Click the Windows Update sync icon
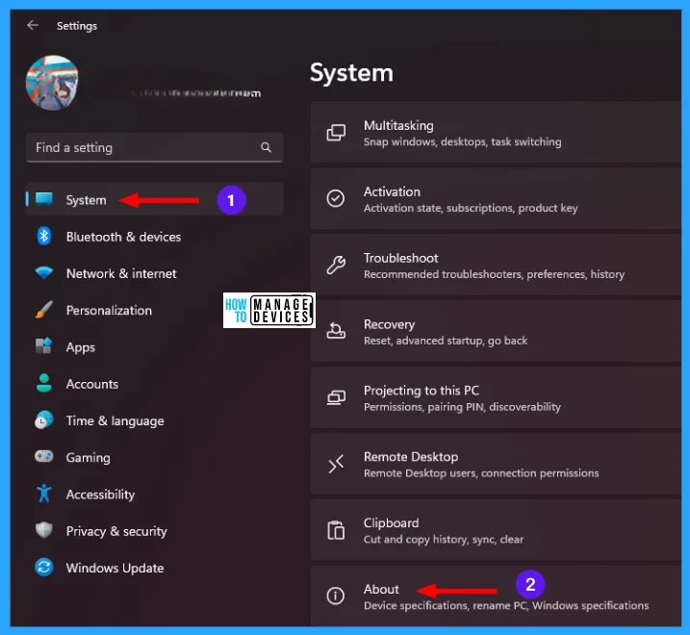 44,568
